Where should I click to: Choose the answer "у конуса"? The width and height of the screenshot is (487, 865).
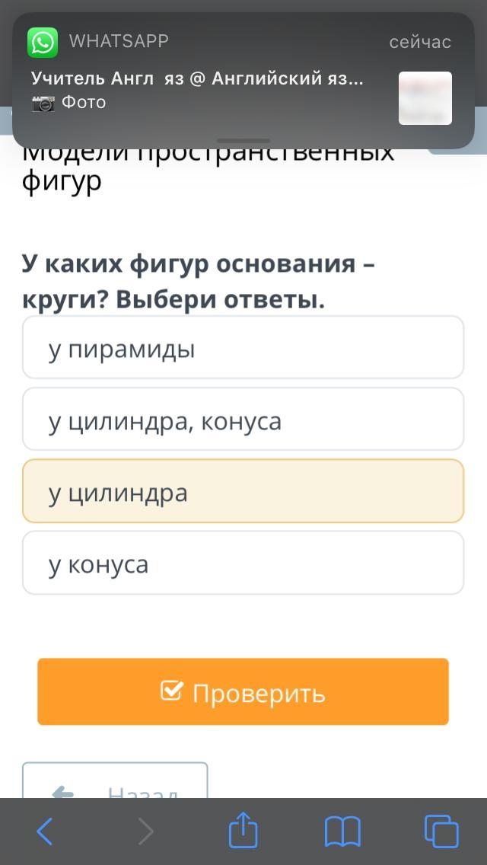coord(243,563)
